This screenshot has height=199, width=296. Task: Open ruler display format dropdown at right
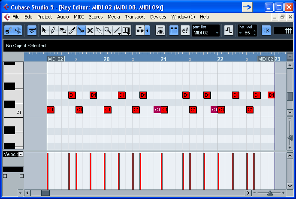click(x=290, y=56)
